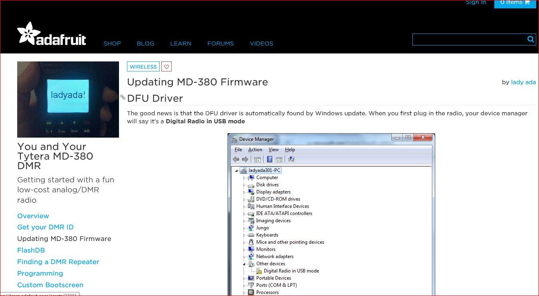Screen dimensions: 539x296
Task: Expand the IDE ATA/ATAPI controllers node
Action: click(244, 214)
